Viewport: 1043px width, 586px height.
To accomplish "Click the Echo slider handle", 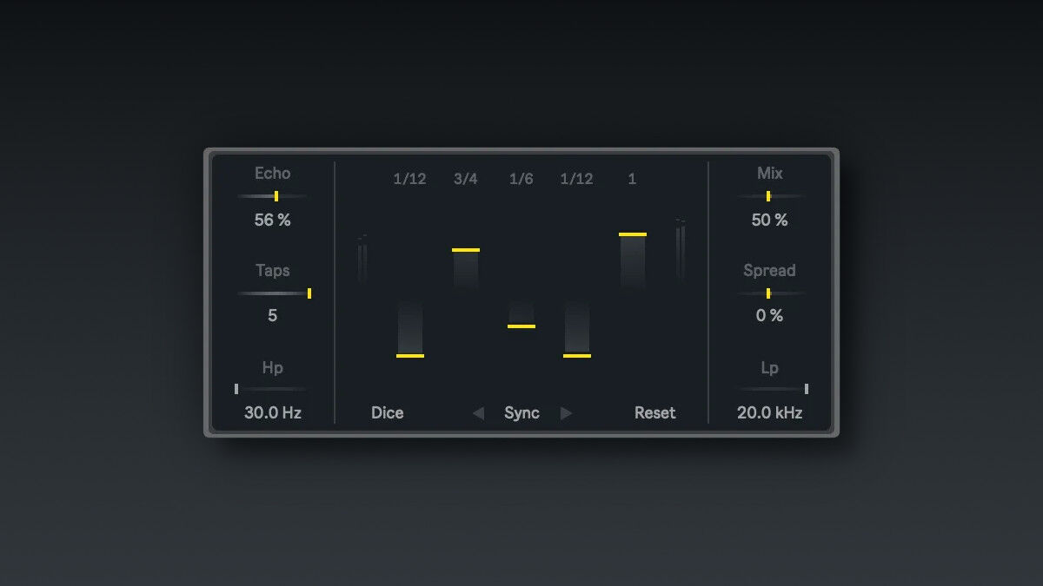I will [x=276, y=196].
